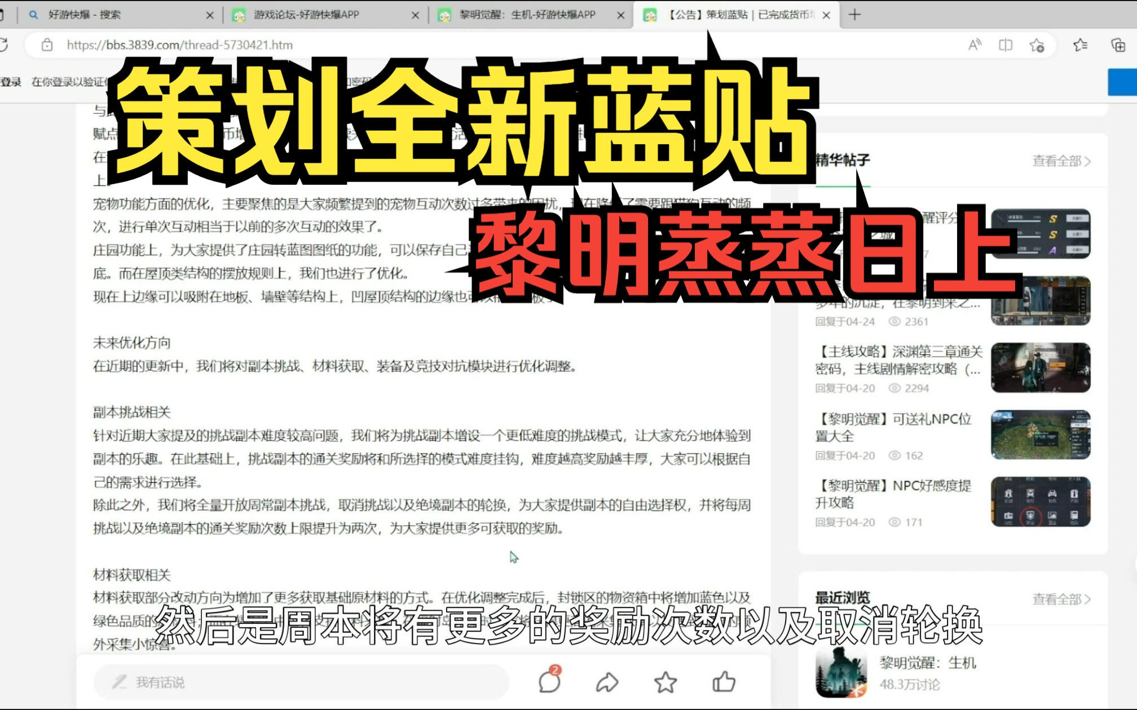Viewport: 1137px width, 710px height.
Task: Open 【黎明觉醒】可送礼NPC位置大全 post
Action: 893,428
